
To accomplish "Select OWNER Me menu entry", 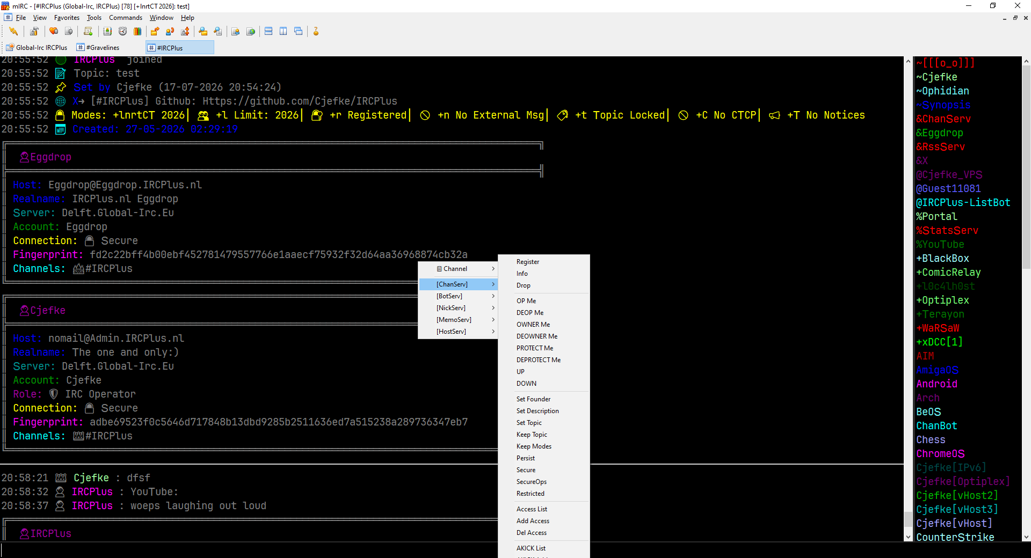I will click(x=544, y=325).
